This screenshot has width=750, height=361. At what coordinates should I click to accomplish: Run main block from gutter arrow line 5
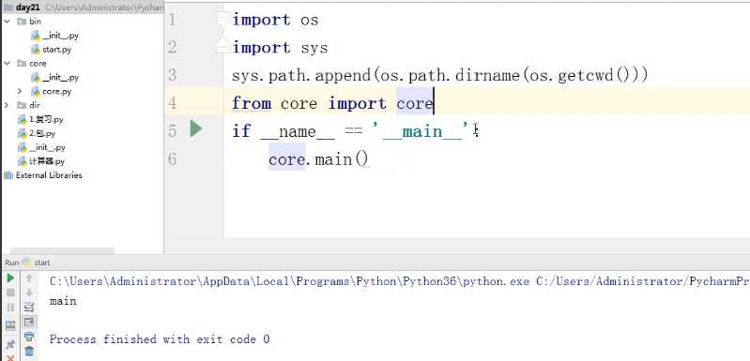(x=195, y=129)
